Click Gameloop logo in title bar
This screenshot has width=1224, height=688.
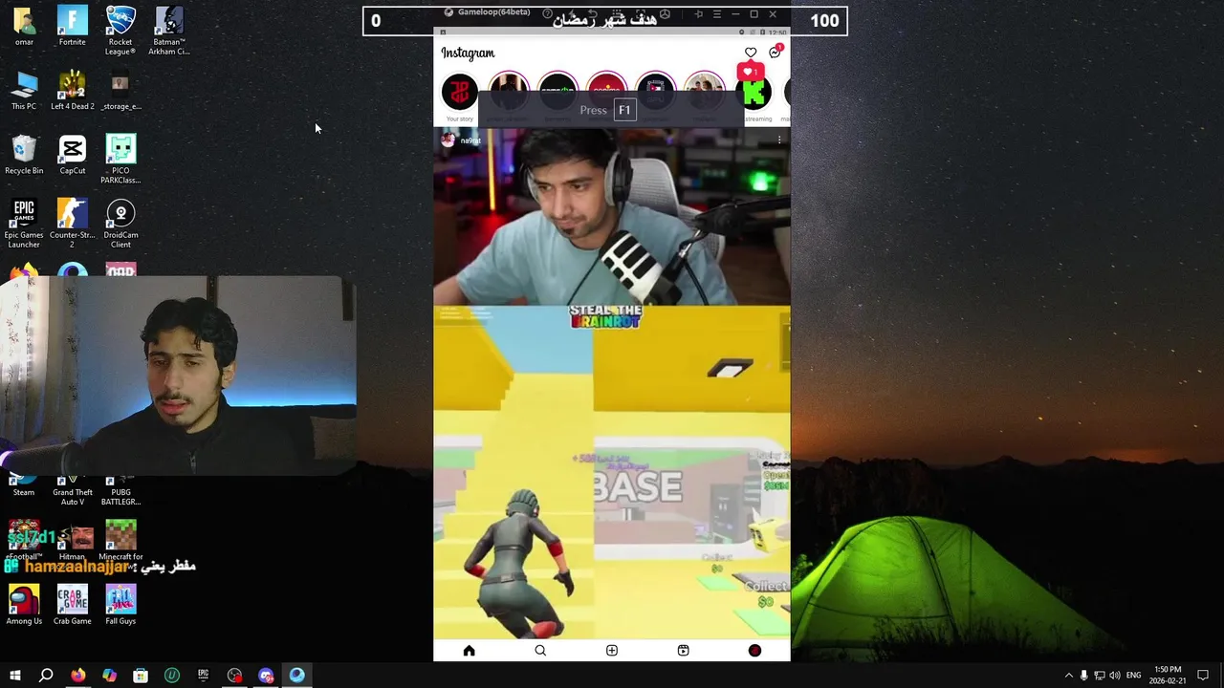point(448,12)
